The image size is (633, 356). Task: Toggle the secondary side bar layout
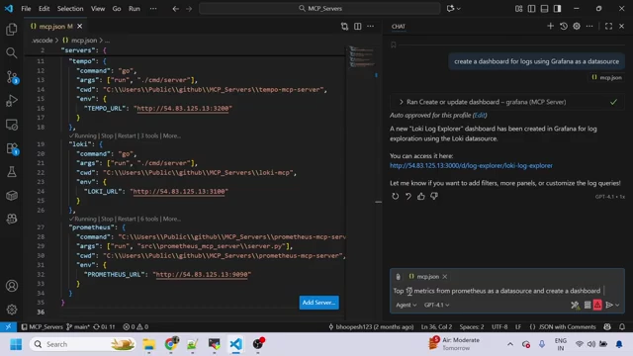pyautogui.click(x=558, y=9)
